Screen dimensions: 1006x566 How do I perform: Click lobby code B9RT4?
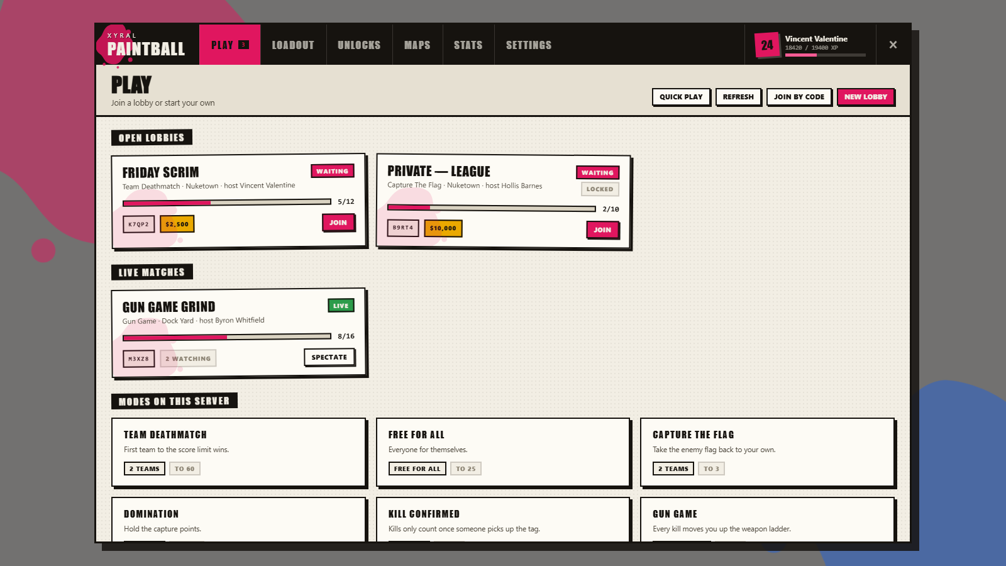click(403, 228)
